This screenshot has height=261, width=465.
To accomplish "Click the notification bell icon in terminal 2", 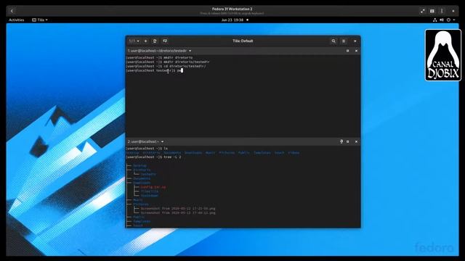I will [x=341, y=141].
